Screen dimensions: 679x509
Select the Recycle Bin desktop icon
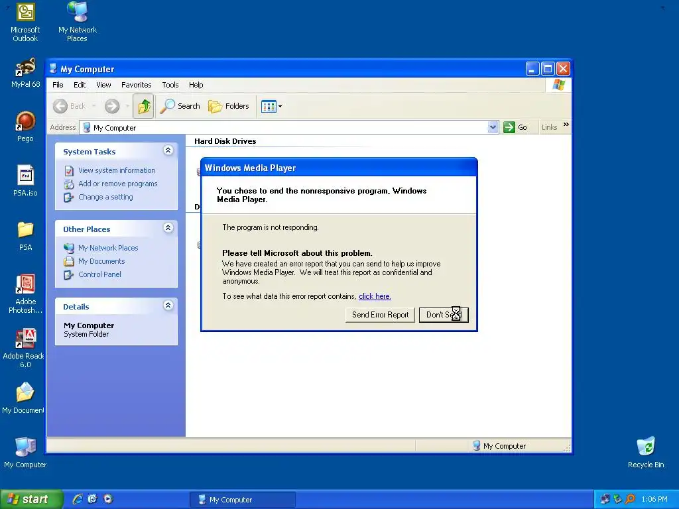coord(646,453)
